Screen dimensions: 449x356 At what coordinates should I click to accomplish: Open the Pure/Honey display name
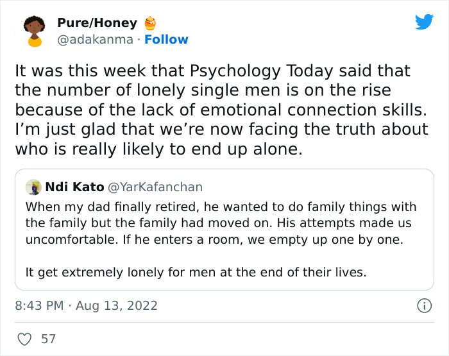tap(97, 23)
